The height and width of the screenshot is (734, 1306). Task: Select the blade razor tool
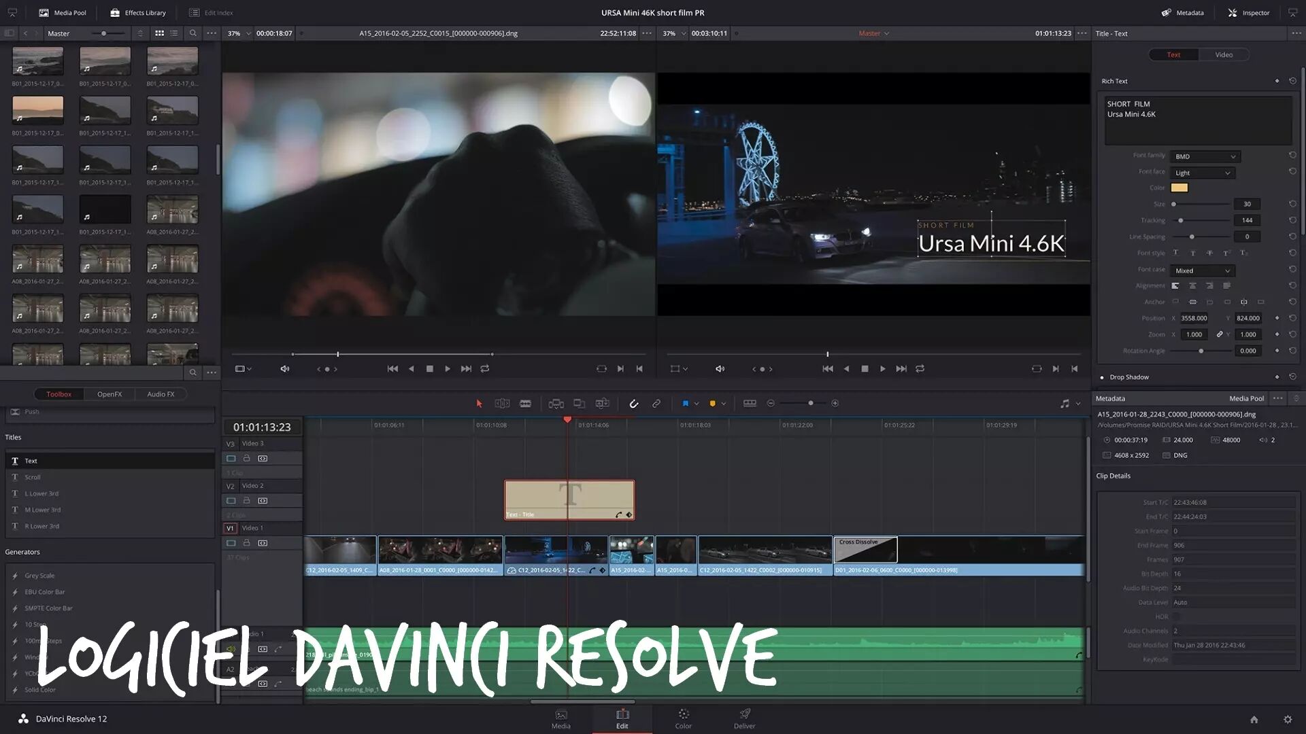click(x=525, y=404)
